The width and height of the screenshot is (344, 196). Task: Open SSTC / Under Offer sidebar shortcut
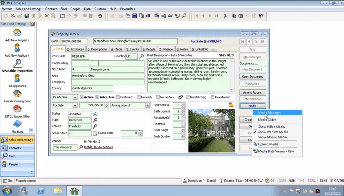pos(17,111)
